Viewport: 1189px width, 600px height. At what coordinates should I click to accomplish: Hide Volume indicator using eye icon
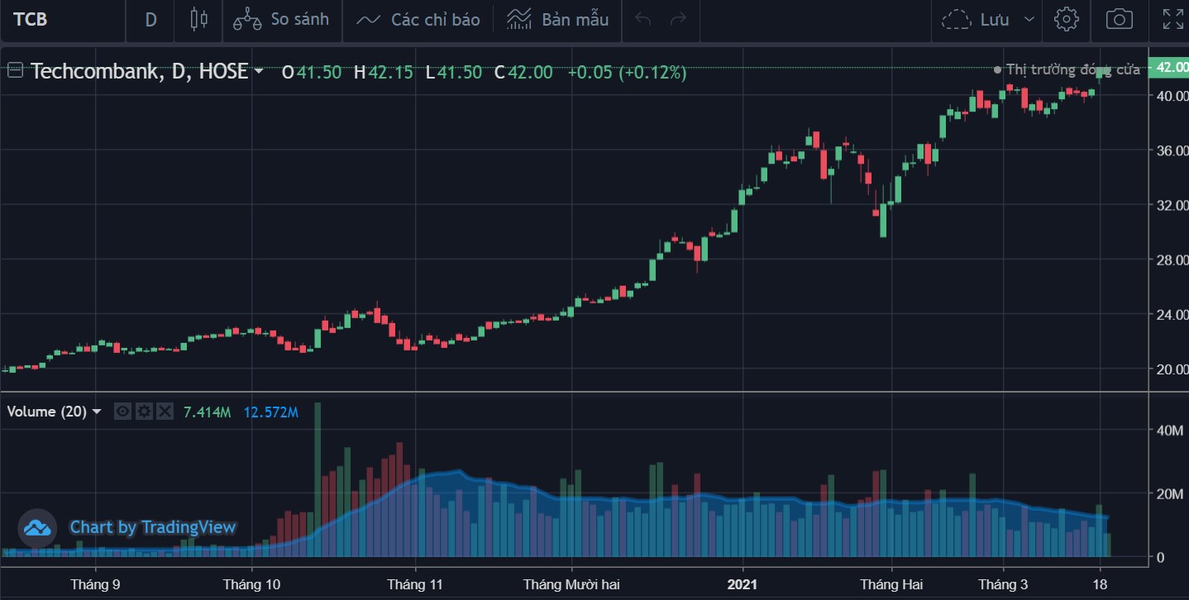click(x=122, y=412)
